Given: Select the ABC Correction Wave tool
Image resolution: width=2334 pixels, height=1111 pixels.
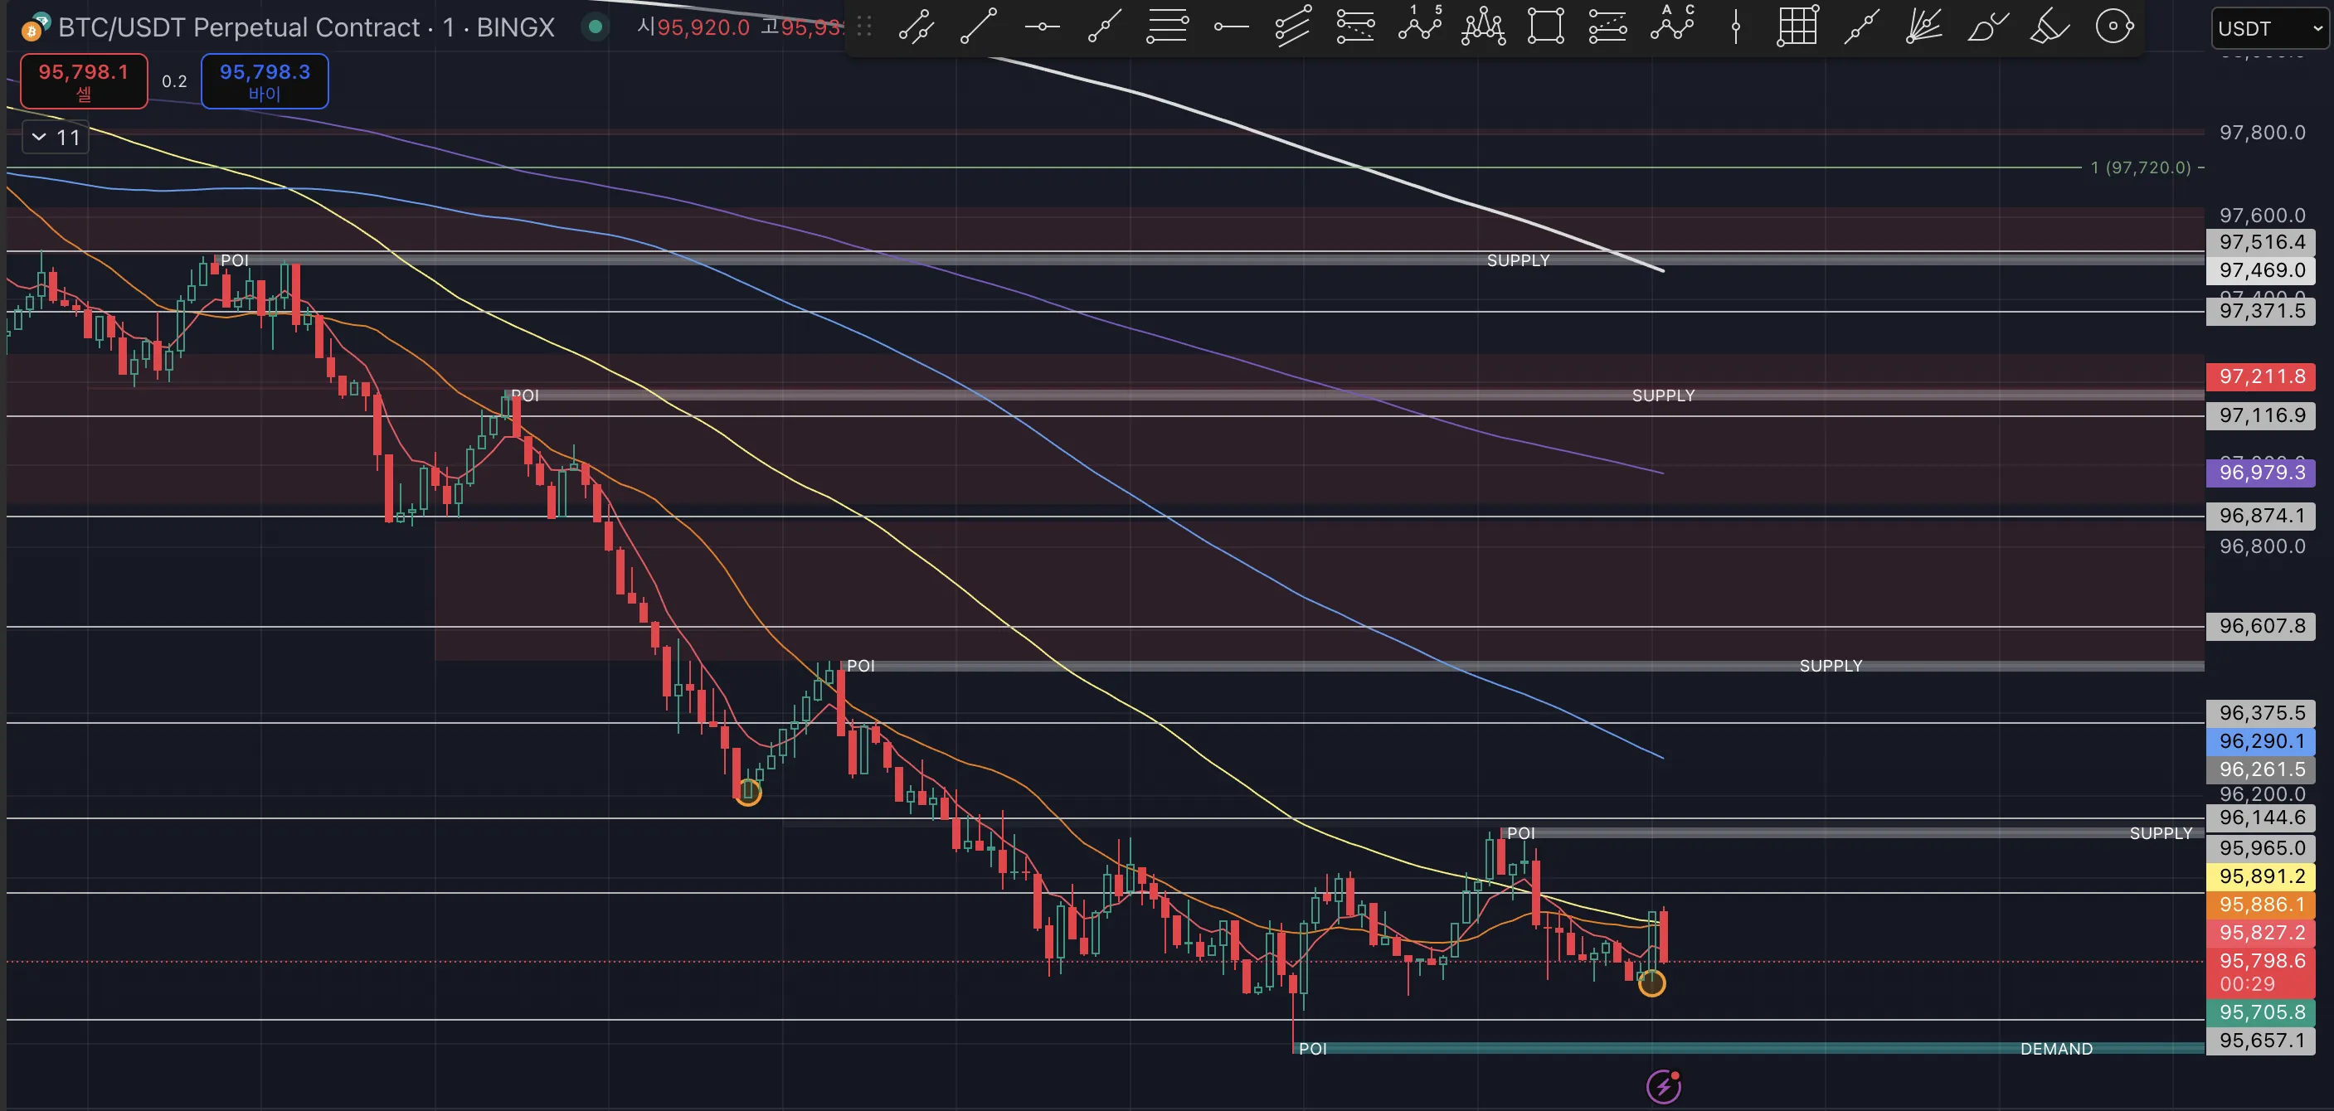Looking at the screenshot, I should click(x=1673, y=26).
